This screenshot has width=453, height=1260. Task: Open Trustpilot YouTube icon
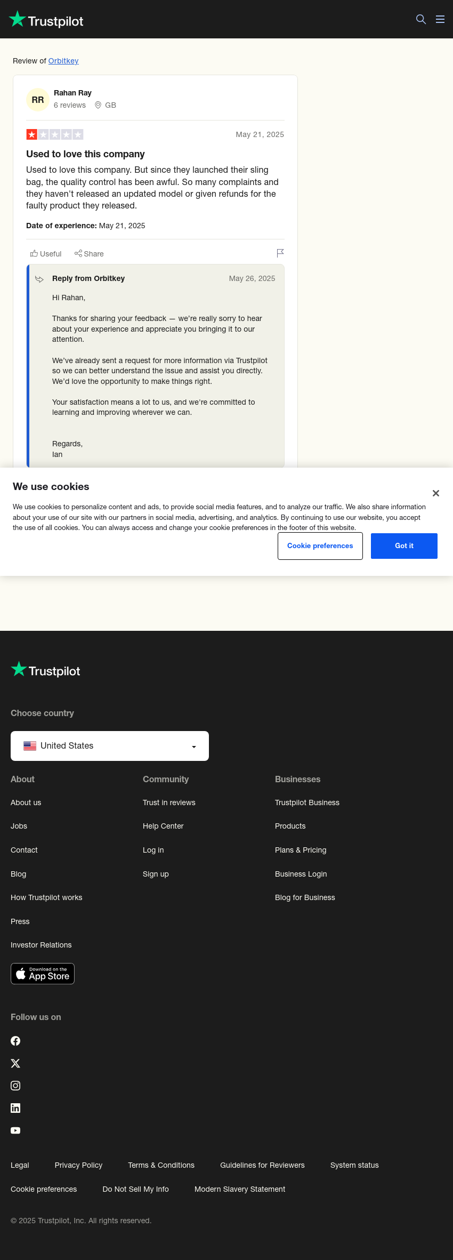click(15, 1130)
